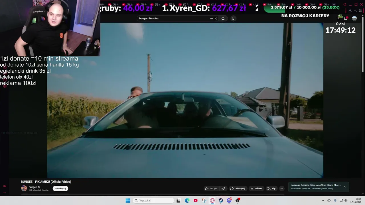Image resolution: width=365 pixels, height=205 pixels.
Task: Open more actions three-dot menu
Action: coord(282,188)
